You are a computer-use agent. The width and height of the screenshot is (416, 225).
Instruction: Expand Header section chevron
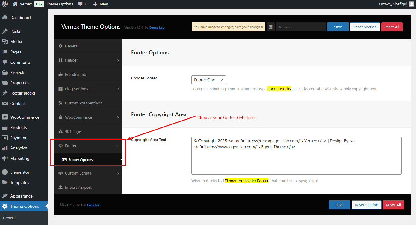tap(118, 60)
